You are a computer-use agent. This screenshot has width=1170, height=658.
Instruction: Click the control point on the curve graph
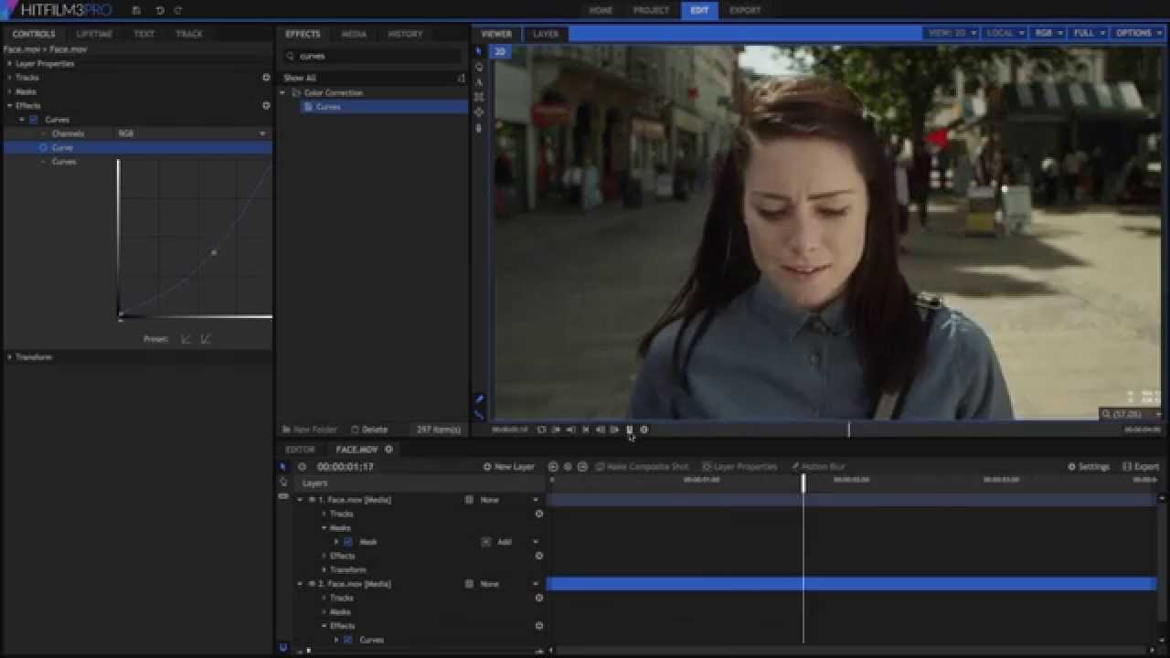214,252
